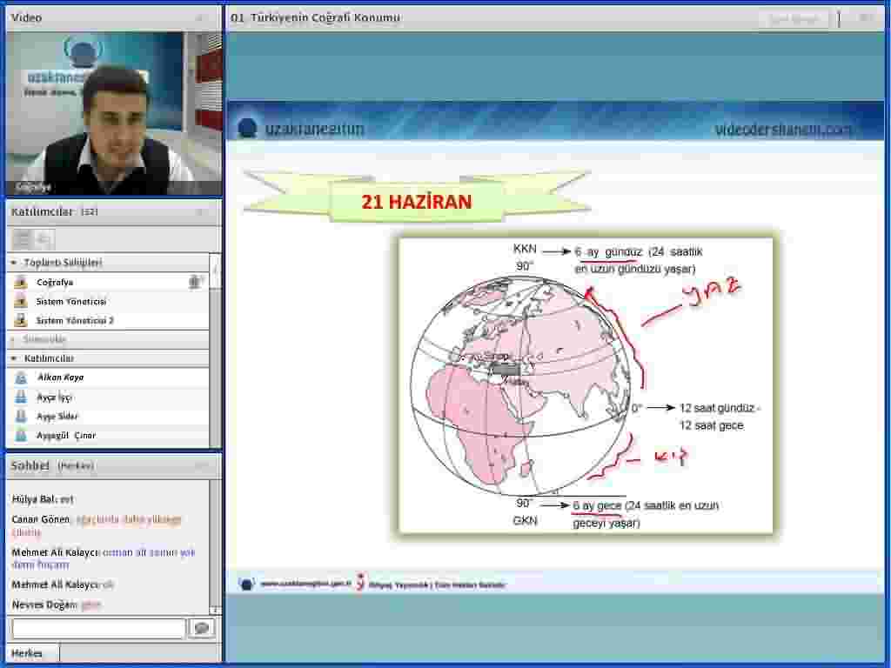
Task: Collapse the Toplantı Sahipleri group
Action: [14, 263]
